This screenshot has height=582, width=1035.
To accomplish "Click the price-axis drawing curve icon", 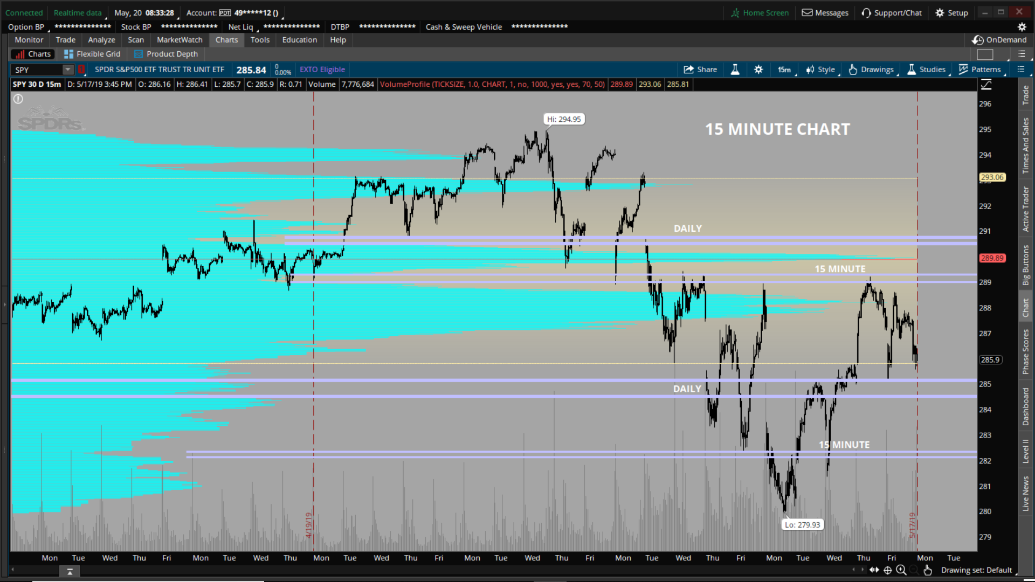I will (986, 84).
